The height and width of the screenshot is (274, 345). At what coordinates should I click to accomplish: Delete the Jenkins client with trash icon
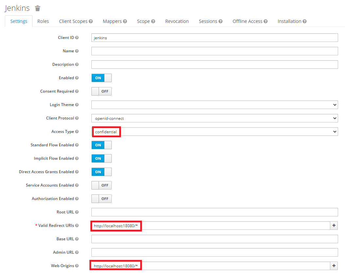tap(38, 9)
